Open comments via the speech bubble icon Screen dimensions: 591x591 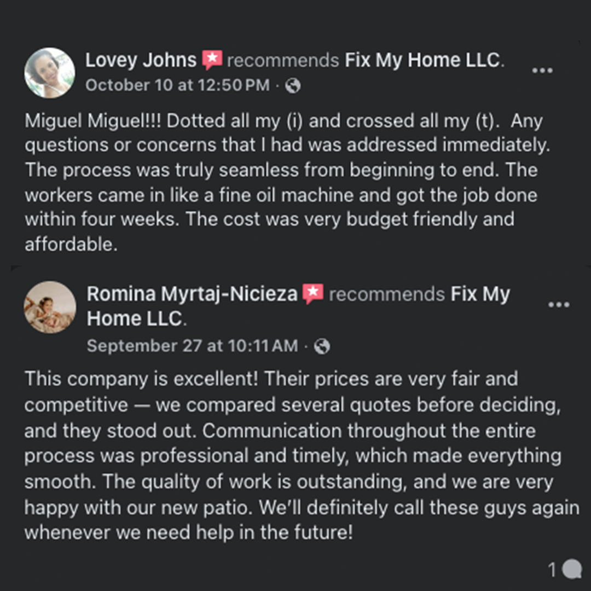coord(572,570)
